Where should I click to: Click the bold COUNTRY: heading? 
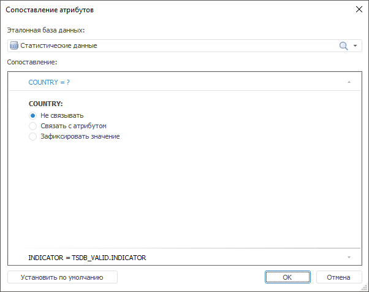coord(46,104)
